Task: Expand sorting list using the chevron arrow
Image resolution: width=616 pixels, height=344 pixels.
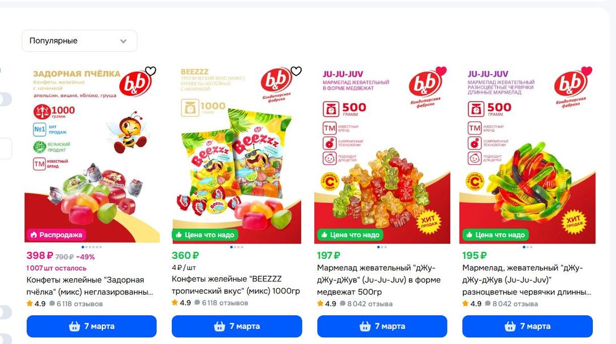Action: (123, 41)
